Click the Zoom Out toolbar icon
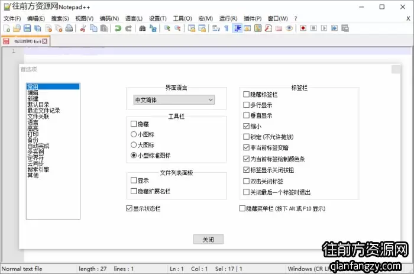Viewport: 414px width, 274px height. [x=177, y=28]
